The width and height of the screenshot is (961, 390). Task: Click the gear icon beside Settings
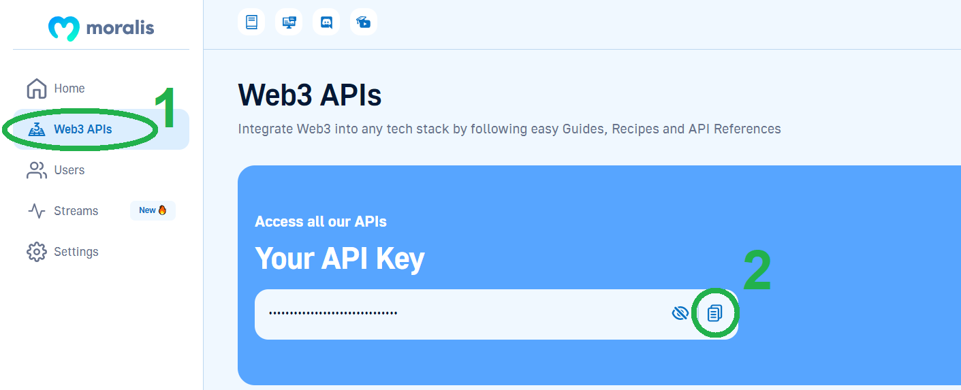point(36,252)
